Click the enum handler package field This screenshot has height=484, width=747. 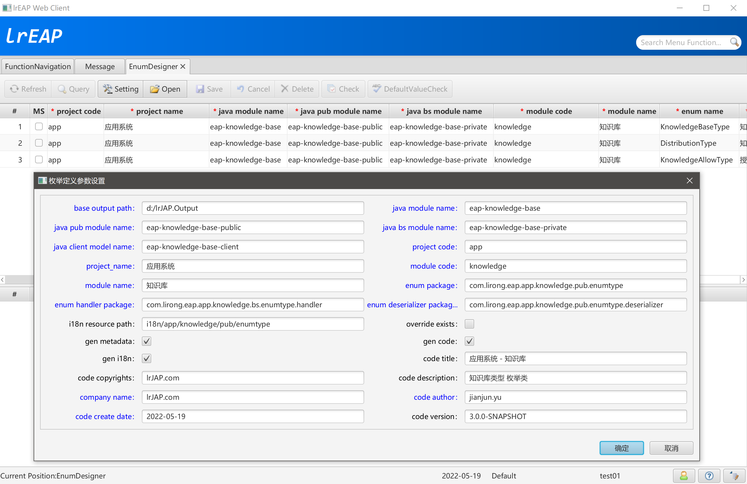253,305
